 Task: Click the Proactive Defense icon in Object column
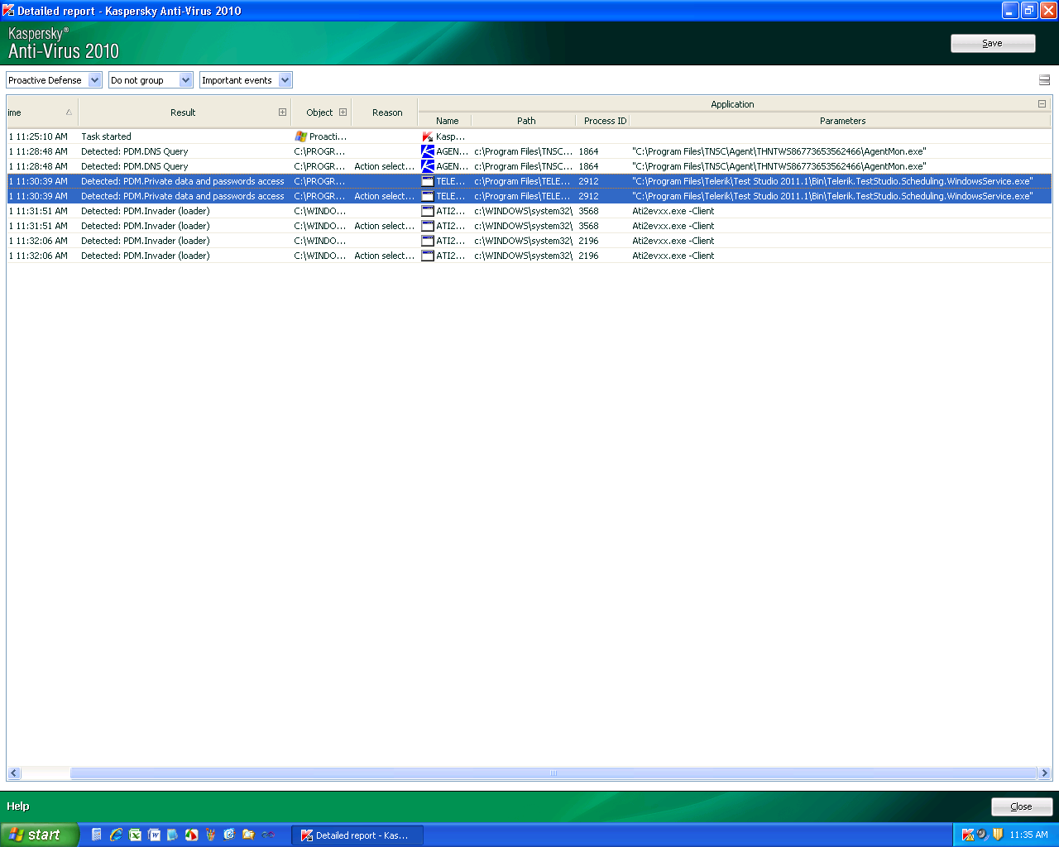300,136
